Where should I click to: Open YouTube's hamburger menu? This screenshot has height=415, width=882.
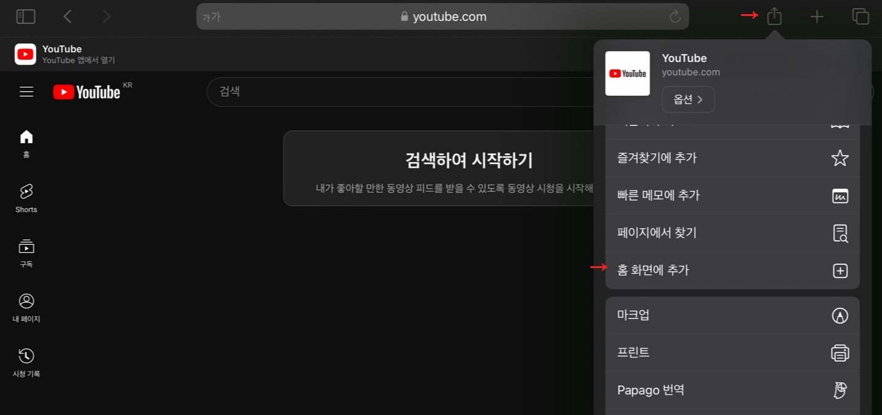coord(26,91)
